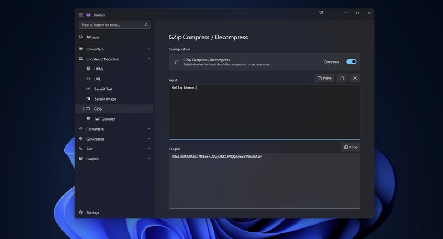This screenshot has height=239, width=443.
Task: Paste clipboard into Input
Action: tap(324, 78)
